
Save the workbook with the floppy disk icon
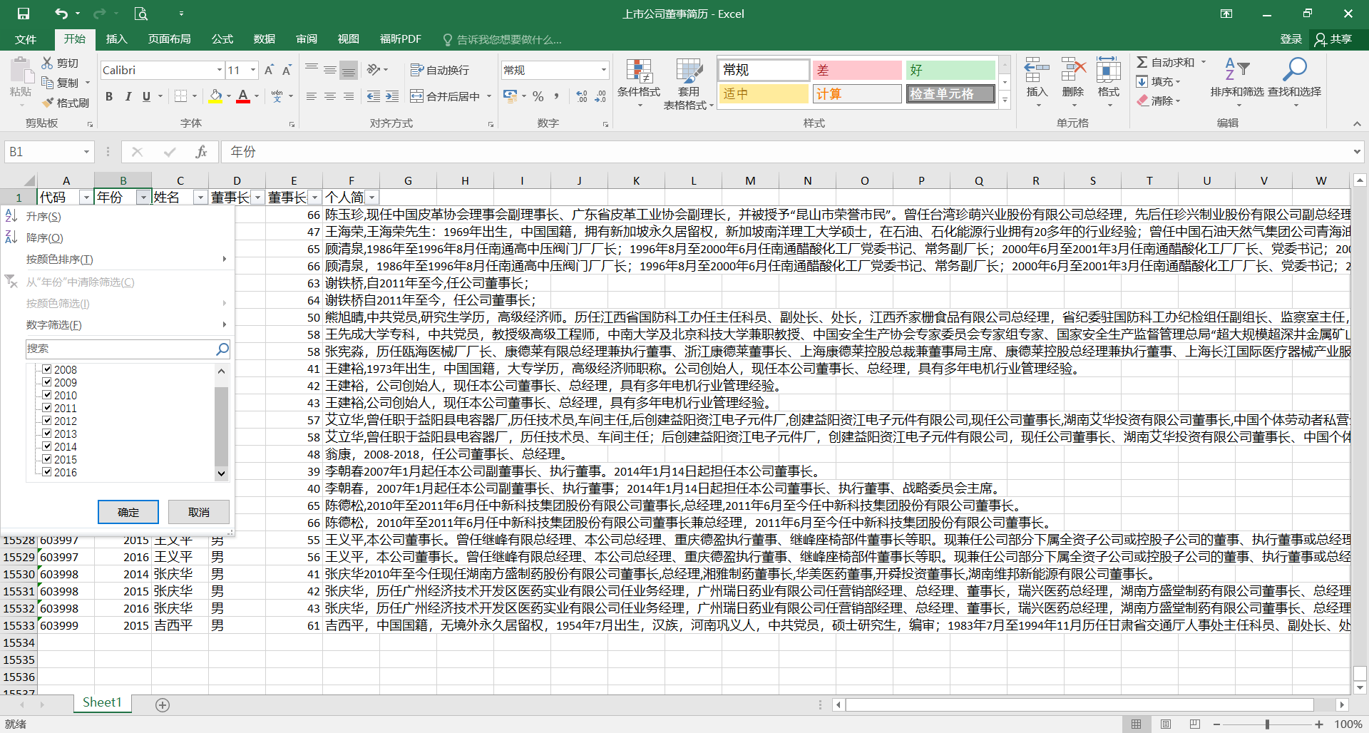[24, 14]
